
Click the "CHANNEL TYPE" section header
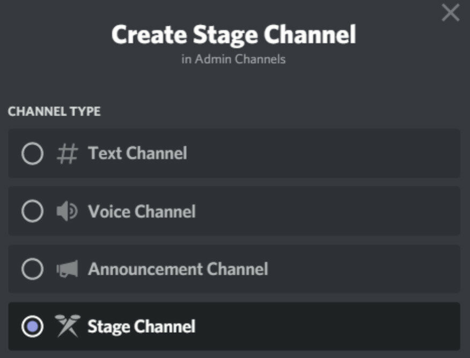(x=54, y=112)
